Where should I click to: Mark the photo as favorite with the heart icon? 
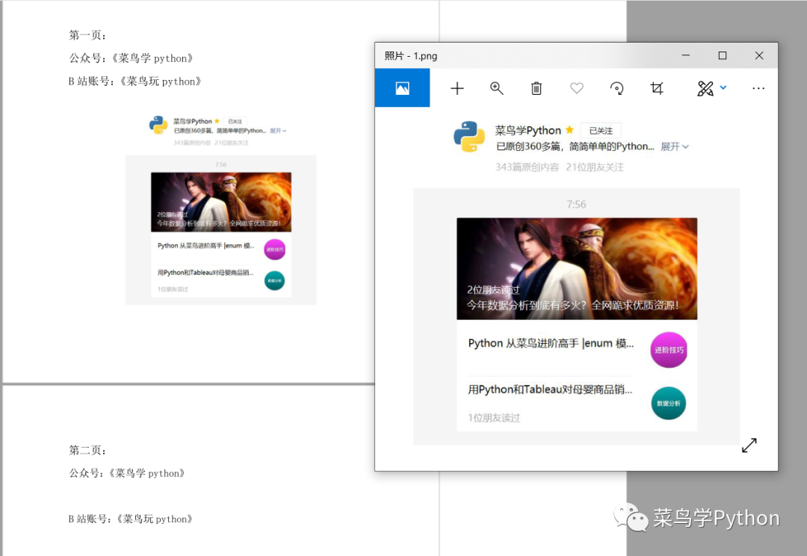[576, 88]
